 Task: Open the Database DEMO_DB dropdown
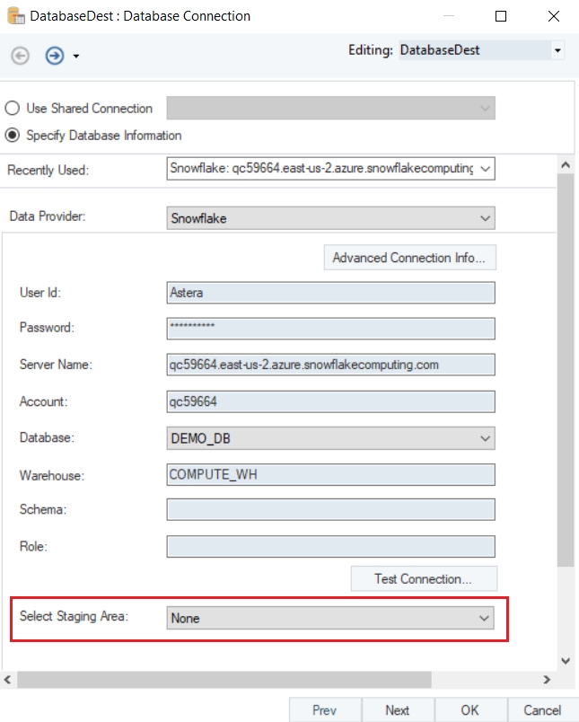tap(331, 438)
